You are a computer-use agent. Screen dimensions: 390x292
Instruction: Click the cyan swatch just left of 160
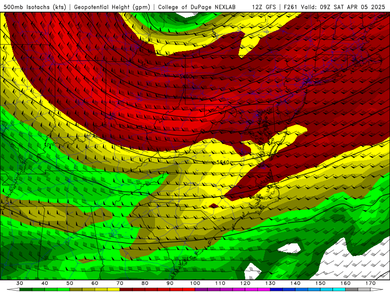tap(339, 290)
